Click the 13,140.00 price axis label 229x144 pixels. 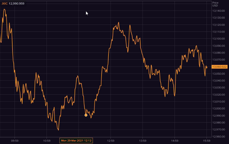pyautogui.click(x=218, y=11)
